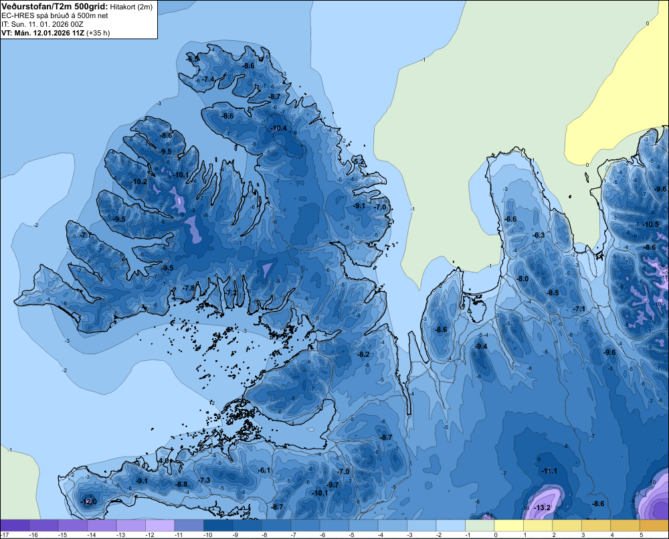
Task: Click the "EC-HRES spá brúuð á 500m net" line
Action: point(55,15)
